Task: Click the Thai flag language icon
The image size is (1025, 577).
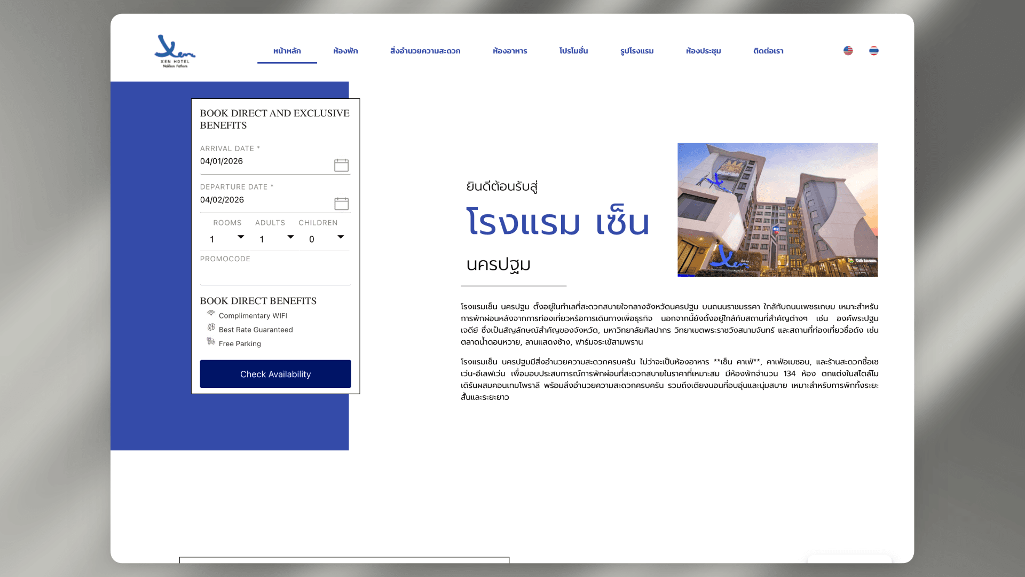Action: coord(874,51)
